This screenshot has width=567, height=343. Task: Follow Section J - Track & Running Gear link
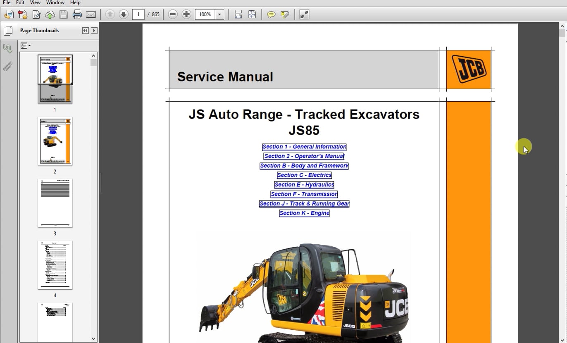coord(304,204)
